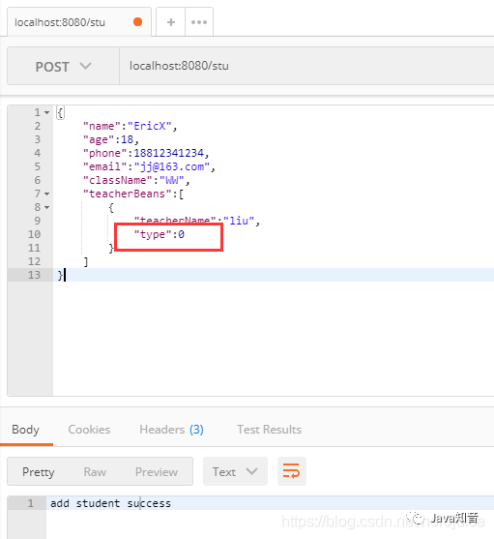Screen dimensions: 494x539
Task: Select the localhost:8080/stu request tab
Action: (79, 22)
